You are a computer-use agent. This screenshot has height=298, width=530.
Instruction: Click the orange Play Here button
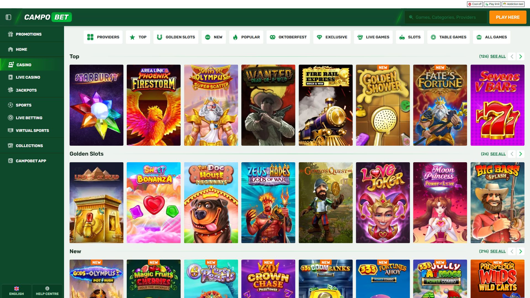click(508, 17)
